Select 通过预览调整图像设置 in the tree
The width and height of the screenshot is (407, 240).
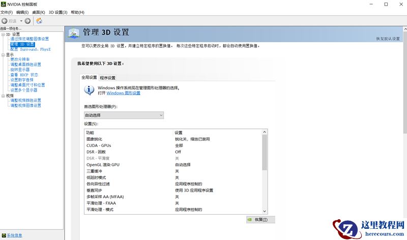pyautogui.click(x=30, y=39)
